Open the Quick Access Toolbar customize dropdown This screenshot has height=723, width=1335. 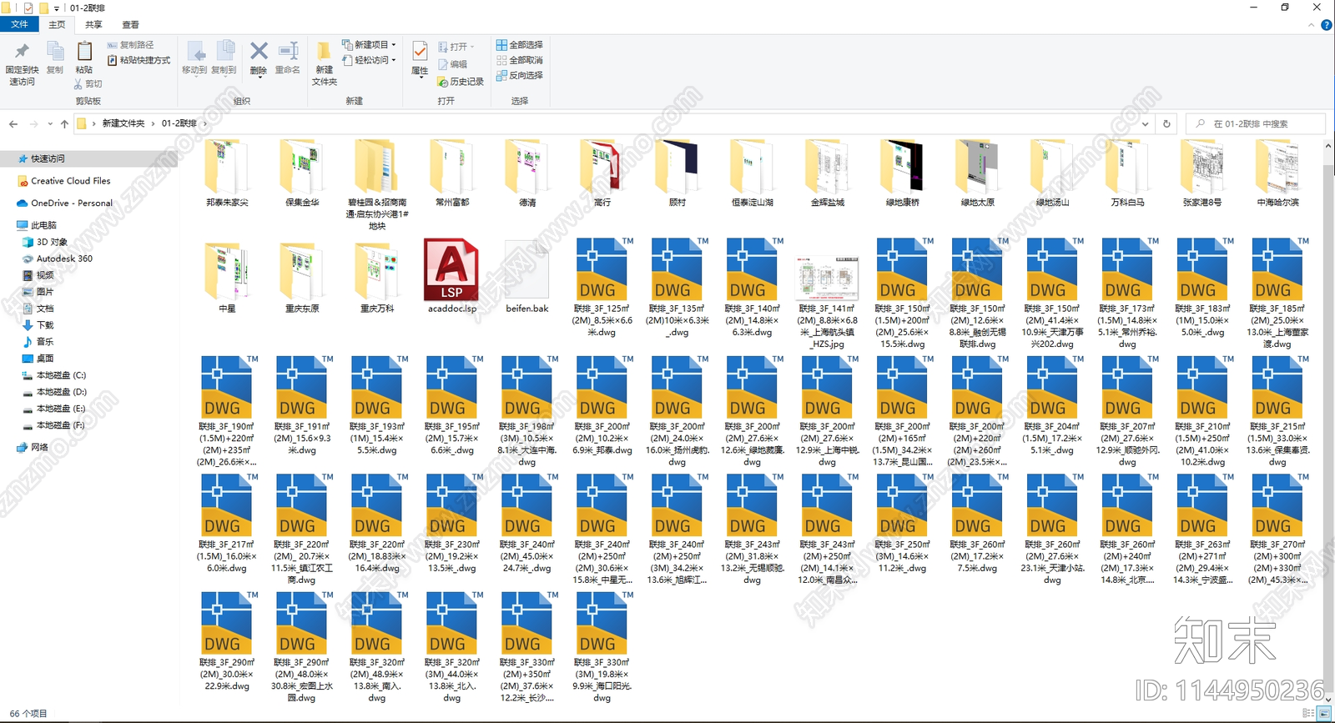coord(57,8)
